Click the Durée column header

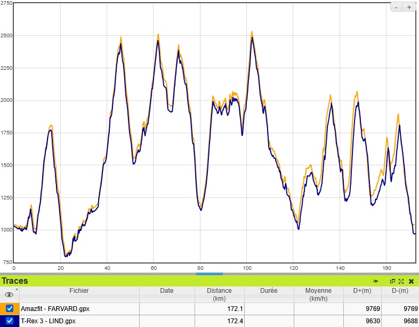[269, 291]
